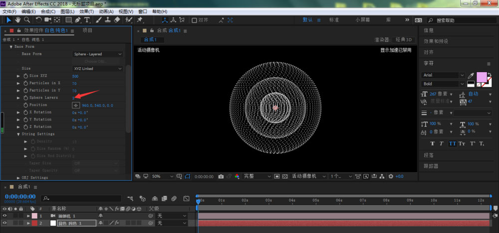Switch to 标准 workspace
Viewport: 499px width, 233px height.
(334, 20)
